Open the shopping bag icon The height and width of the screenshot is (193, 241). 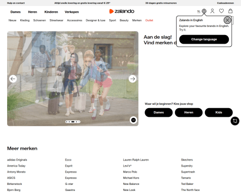230,11
